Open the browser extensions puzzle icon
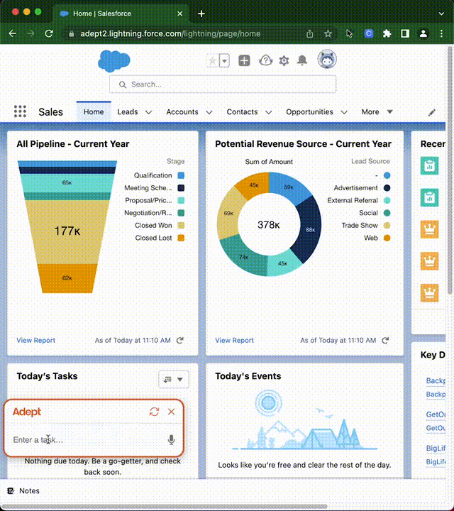 click(x=387, y=33)
